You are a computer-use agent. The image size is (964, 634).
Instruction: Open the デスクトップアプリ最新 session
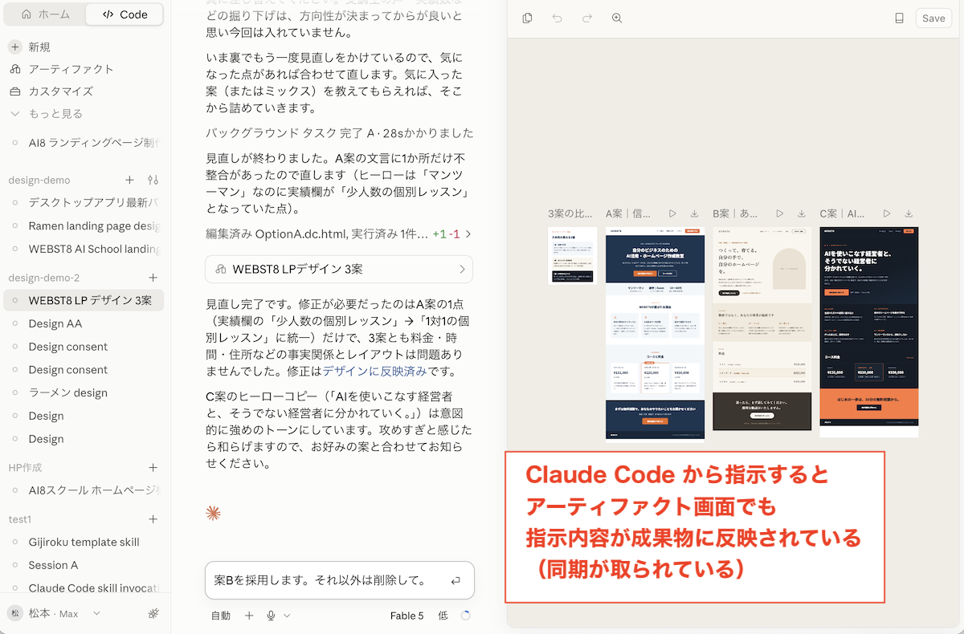(85, 202)
